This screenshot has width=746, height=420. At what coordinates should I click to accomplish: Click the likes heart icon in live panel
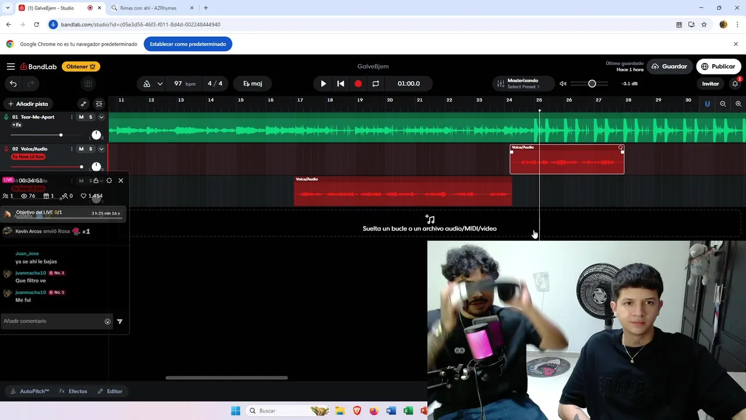(83, 196)
